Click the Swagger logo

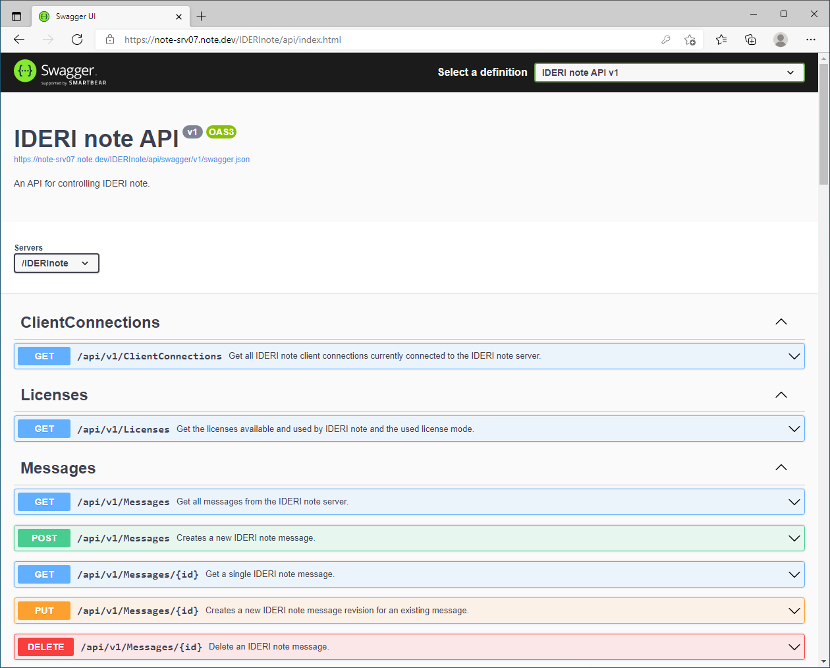click(60, 72)
